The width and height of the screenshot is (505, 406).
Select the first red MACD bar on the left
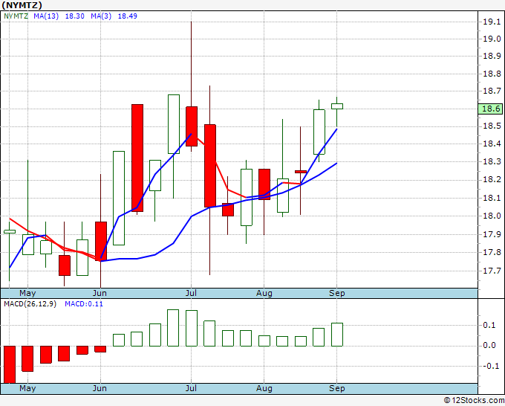10,364
